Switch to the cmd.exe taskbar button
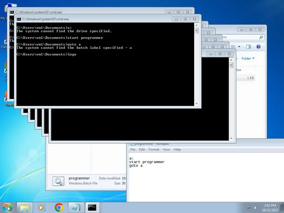 tap(92, 207)
